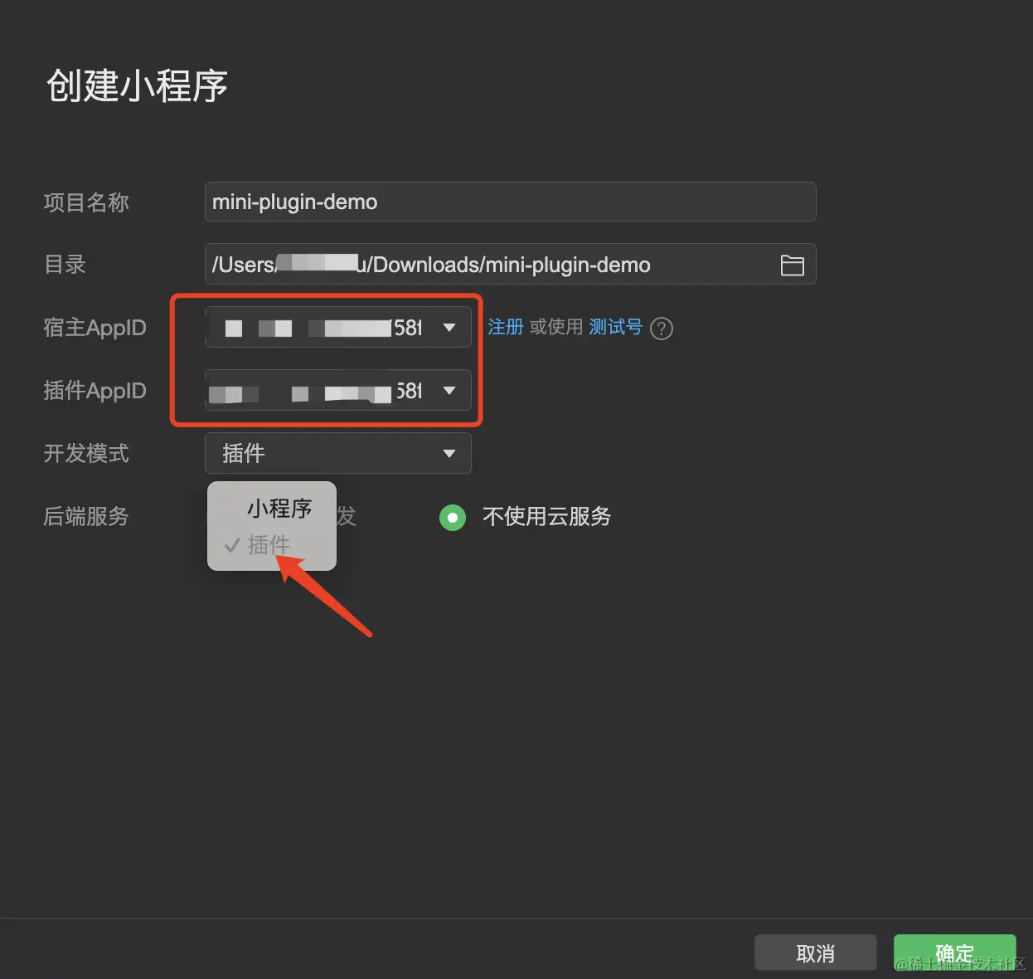
Task: Open the 测试号 test account link
Action: 615,327
